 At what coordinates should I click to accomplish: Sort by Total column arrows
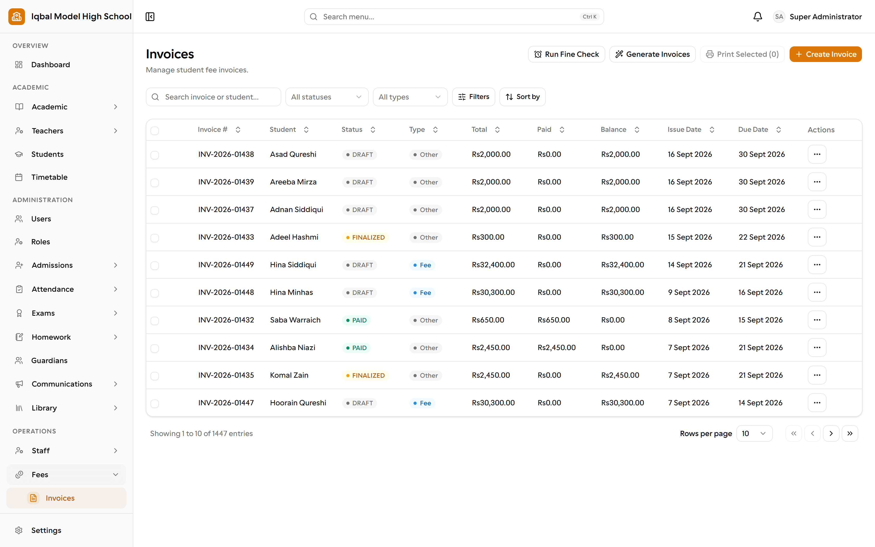[x=497, y=129]
